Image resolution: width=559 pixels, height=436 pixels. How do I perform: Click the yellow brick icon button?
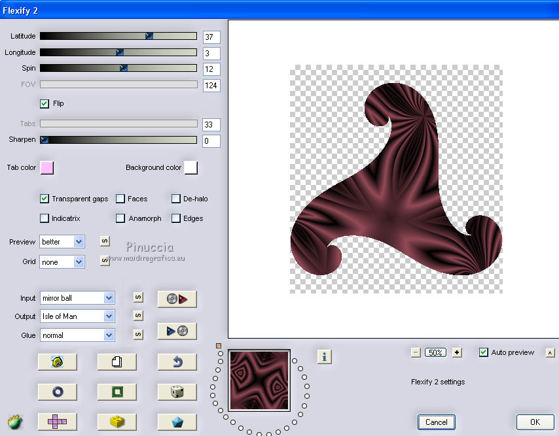click(x=117, y=422)
